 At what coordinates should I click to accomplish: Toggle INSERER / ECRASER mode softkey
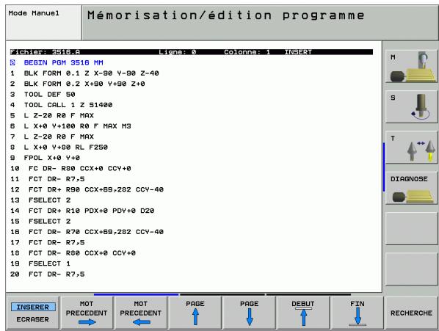(32, 313)
